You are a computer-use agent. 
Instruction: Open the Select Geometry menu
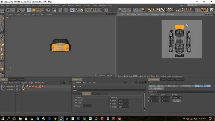pyautogui.click(x=45, y=5)
